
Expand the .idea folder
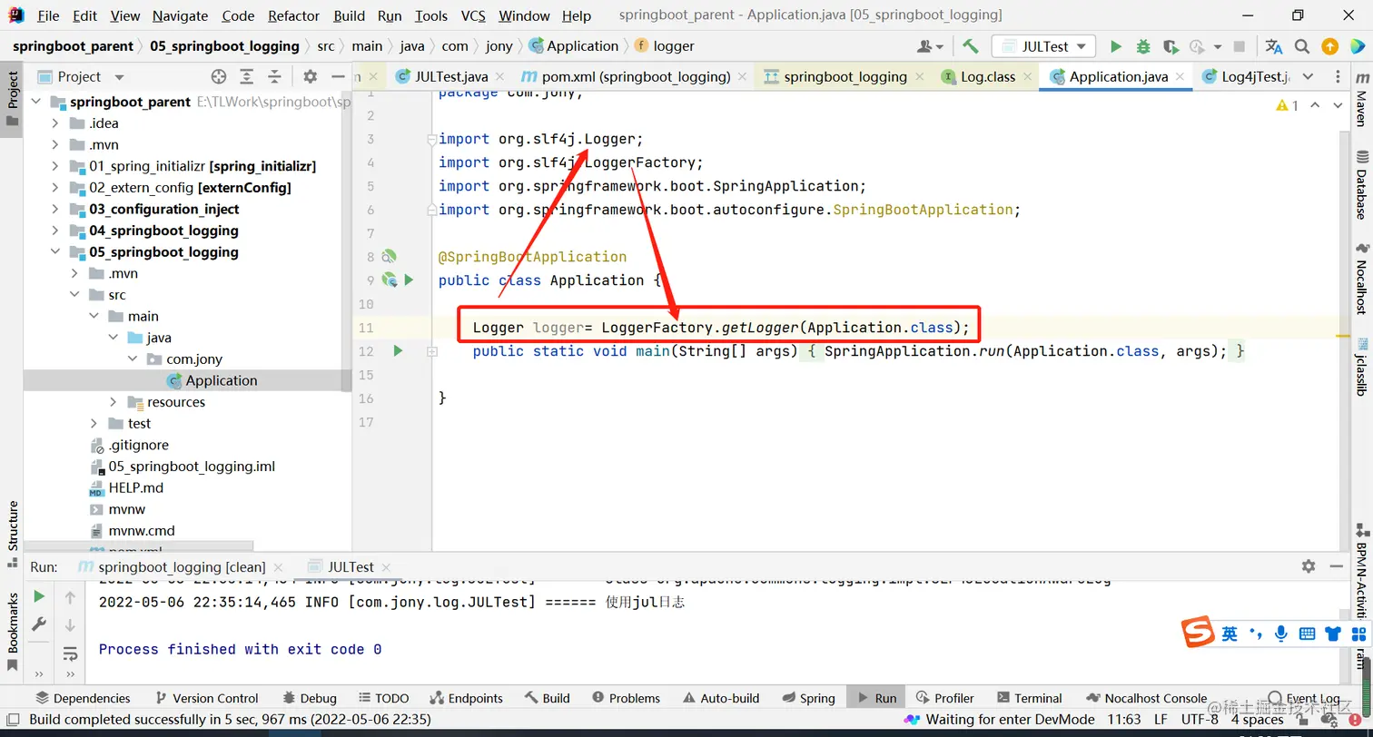pyautogui.click(x=55, y=123)
